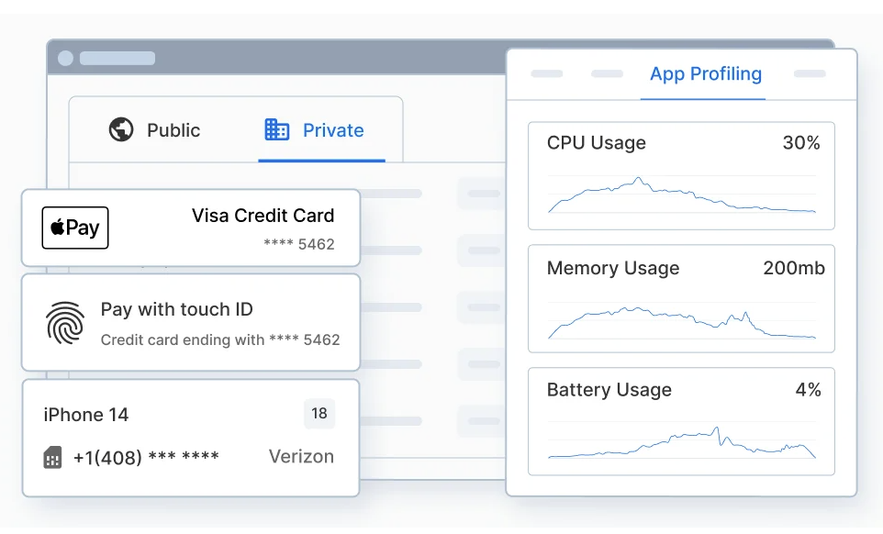The height and width of the screenshot is (534, 883).
Task: Switch to the Private tab
Action: point(332,130)
